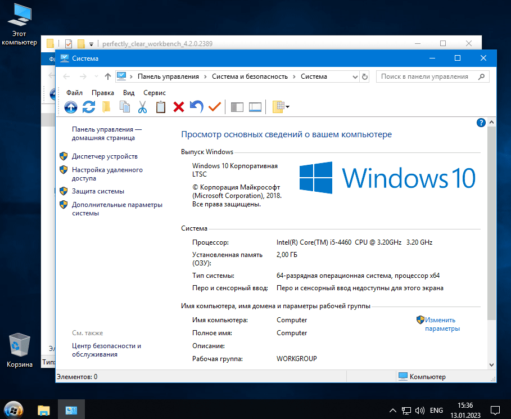
Task: Open the address bar history dropdown
Action: click(355, 77)
